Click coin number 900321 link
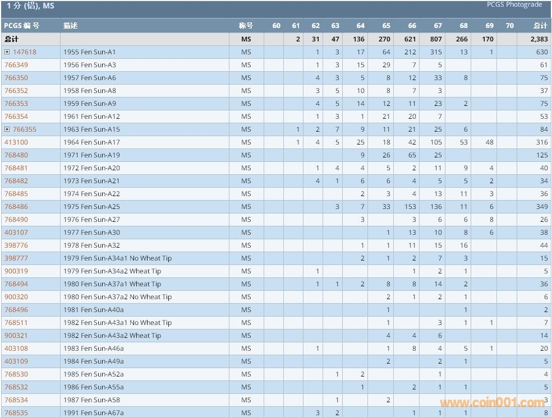The image size is (552, 418). 16,336
